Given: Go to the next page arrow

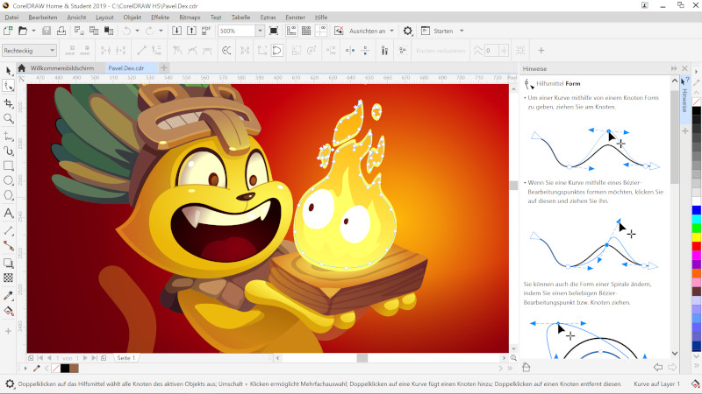Looking at the screenshot, I should click(85, 358).
